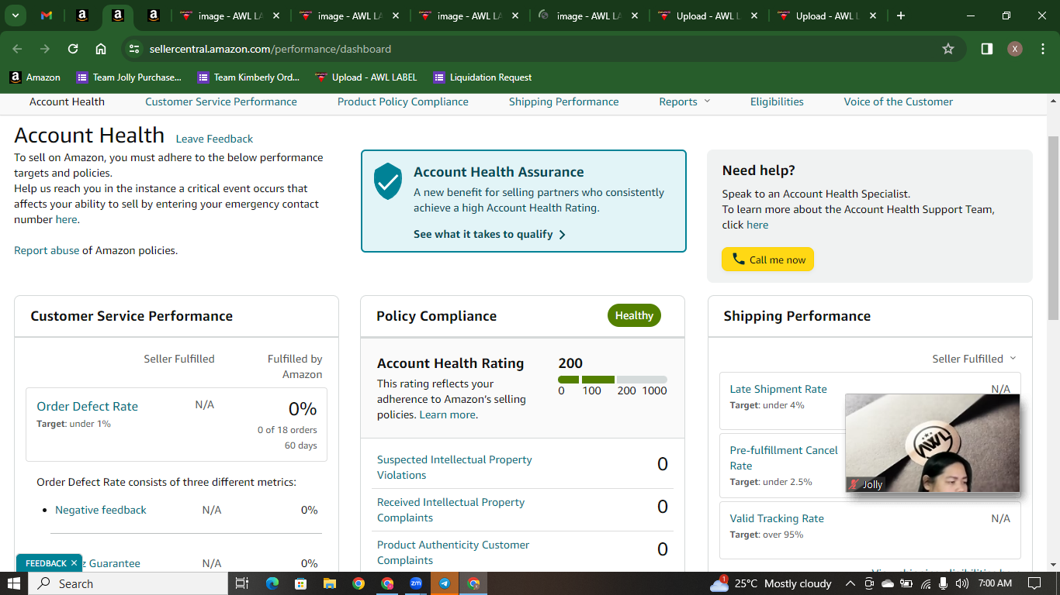Open Suspected Intellectual Property Violations
Screen dimensions: 1060x595
(455, 467)
